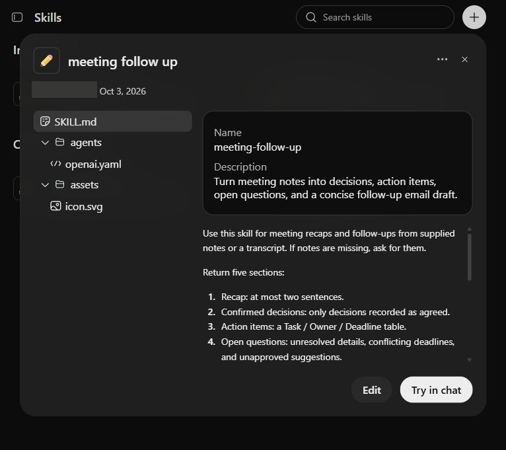Click the assets folder icon
The height and width of the screenshot is (450, 506).
[x=59, y=184]
